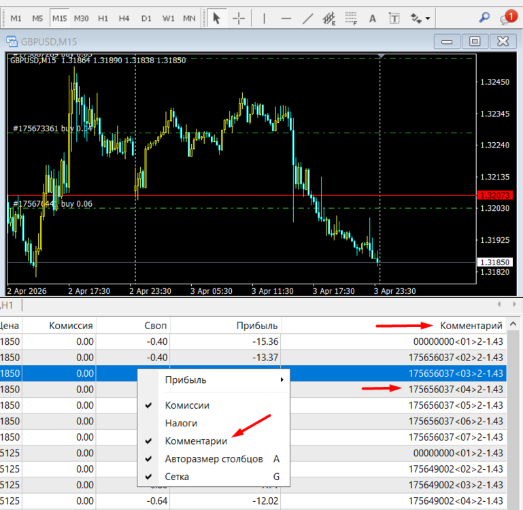Click swap value -0.64
Image resolution: width=523 pixels, height=510 pixels.
pos(157,501)
